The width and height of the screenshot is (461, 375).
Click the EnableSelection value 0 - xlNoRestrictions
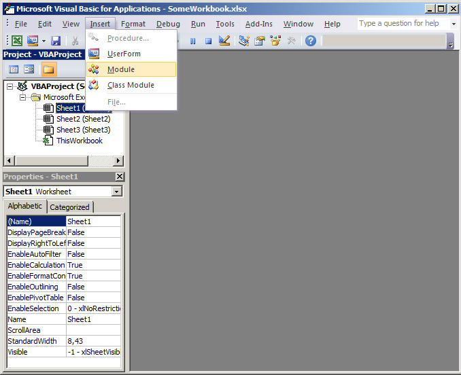(x=93, y=308)
